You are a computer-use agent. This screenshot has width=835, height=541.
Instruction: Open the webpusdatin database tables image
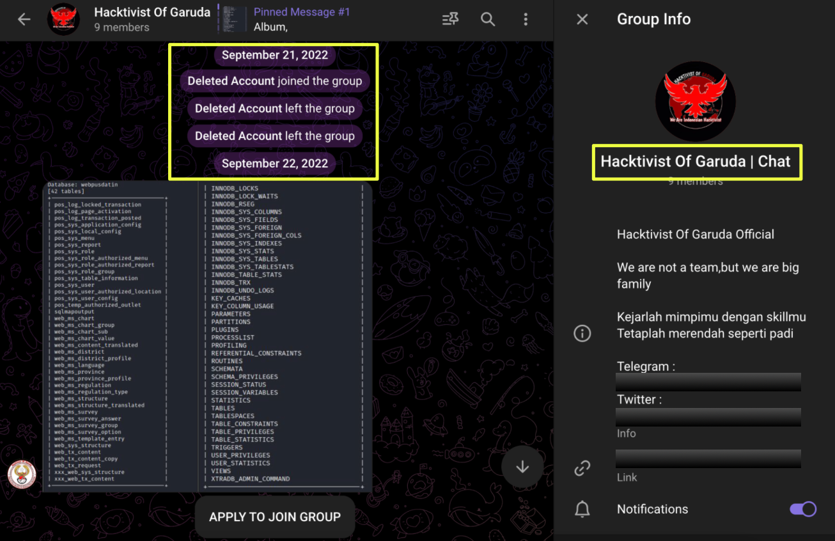pyautogui.click(x=120, y=336)
